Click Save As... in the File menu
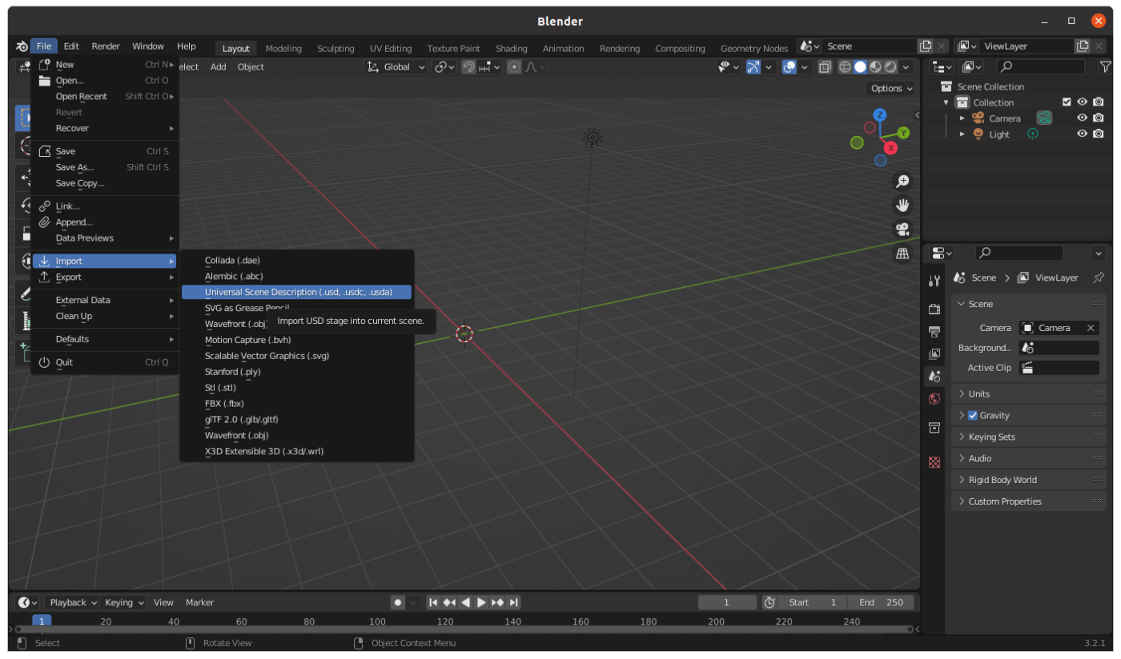The height and width of the screenshot is (659, 1121). tap(105, 167)
